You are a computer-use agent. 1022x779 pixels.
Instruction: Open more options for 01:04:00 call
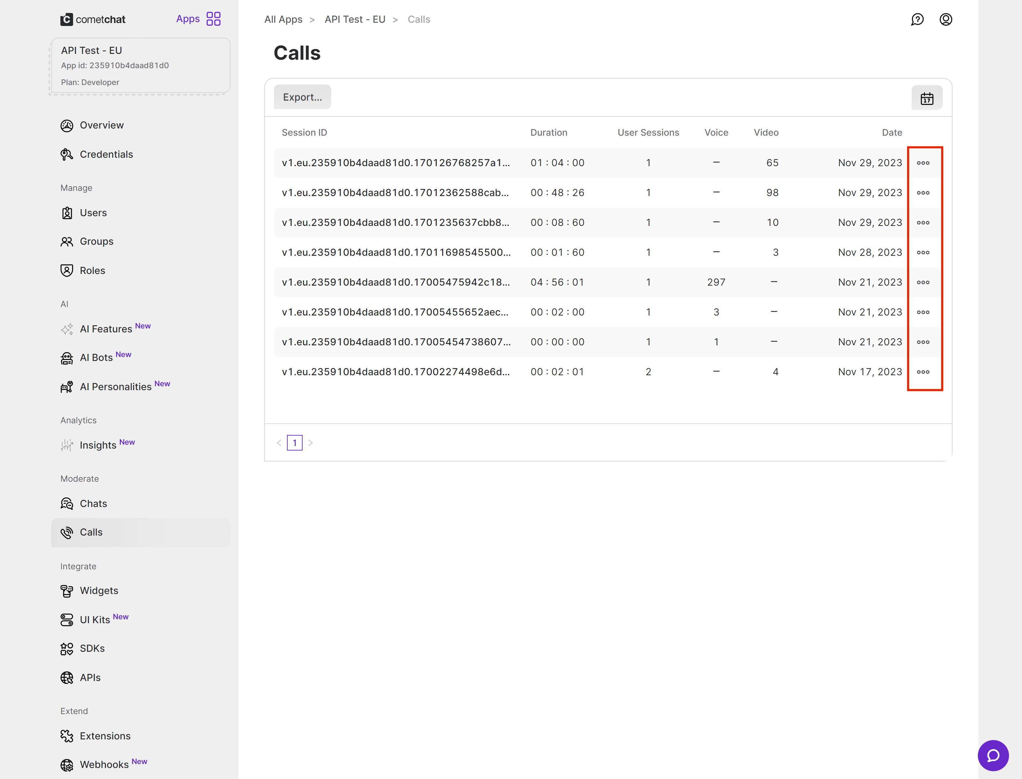(x=923, y=163)
